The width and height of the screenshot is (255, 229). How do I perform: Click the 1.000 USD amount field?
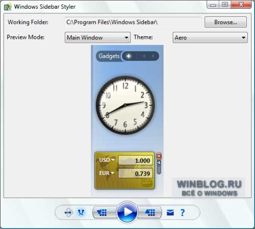click(136, 160)
